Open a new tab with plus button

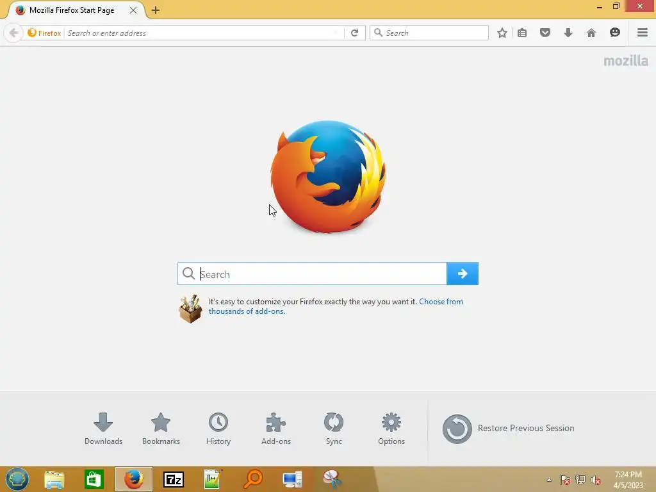pyautogui.click(x=156, y=10)
